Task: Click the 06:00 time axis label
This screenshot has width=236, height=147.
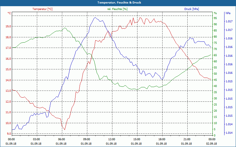Action: click(x=62, y=139)
